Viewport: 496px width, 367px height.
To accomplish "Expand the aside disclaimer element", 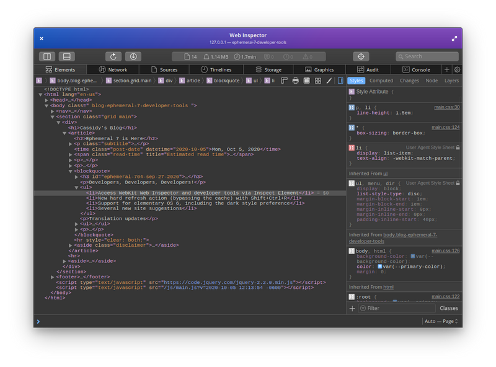I will [71, 245].
